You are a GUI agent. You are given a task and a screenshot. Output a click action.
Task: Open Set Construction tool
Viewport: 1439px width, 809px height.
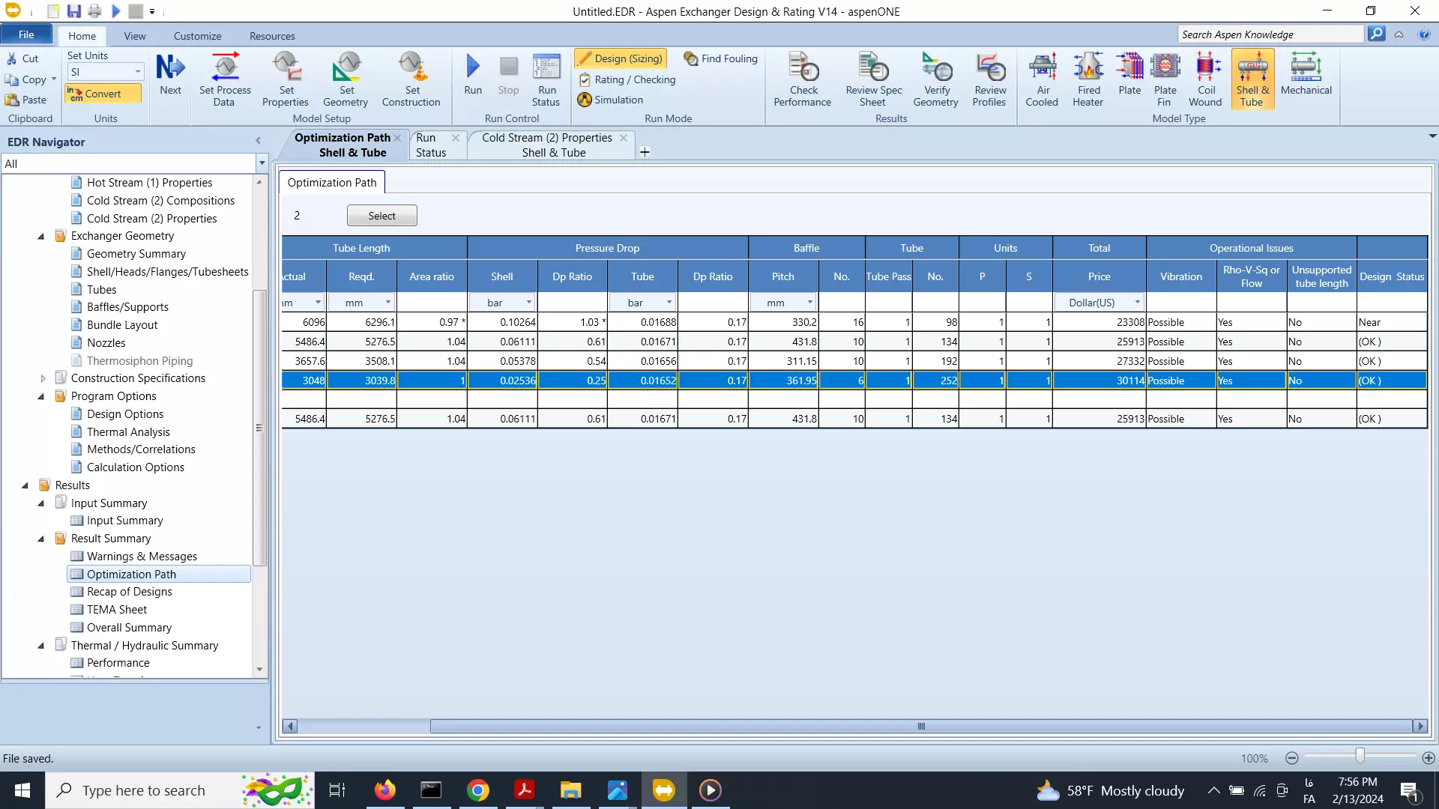point(411,80)
